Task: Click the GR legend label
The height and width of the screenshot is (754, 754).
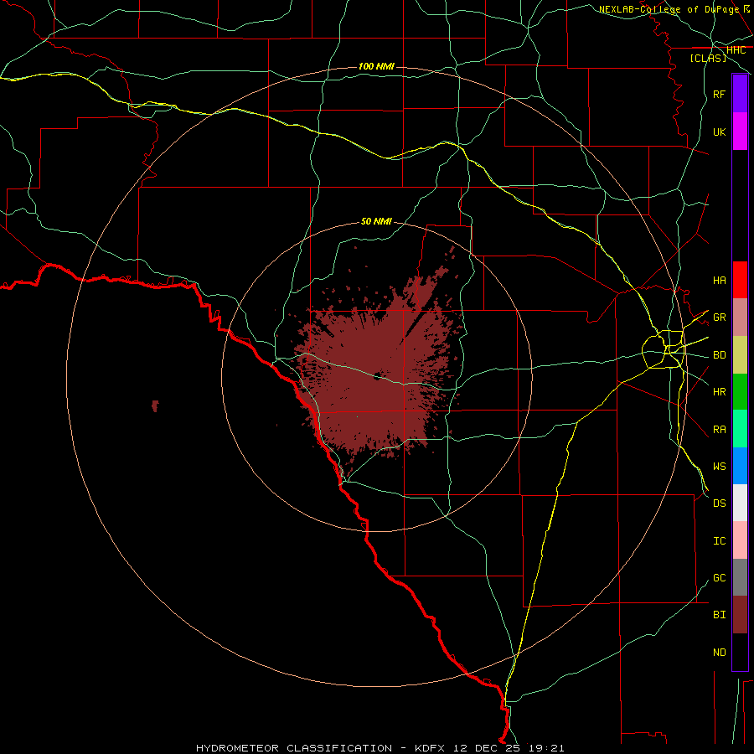Action: point(719,318)
